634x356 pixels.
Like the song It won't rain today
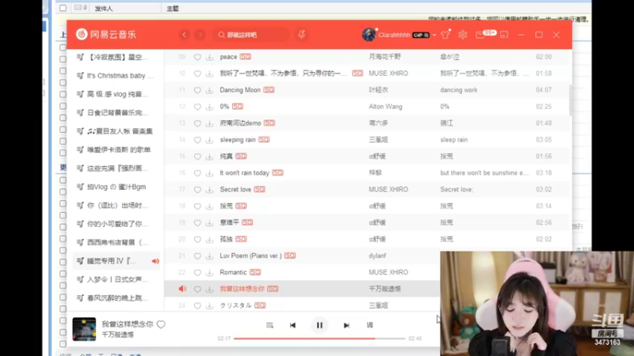(x=197, y=173)
